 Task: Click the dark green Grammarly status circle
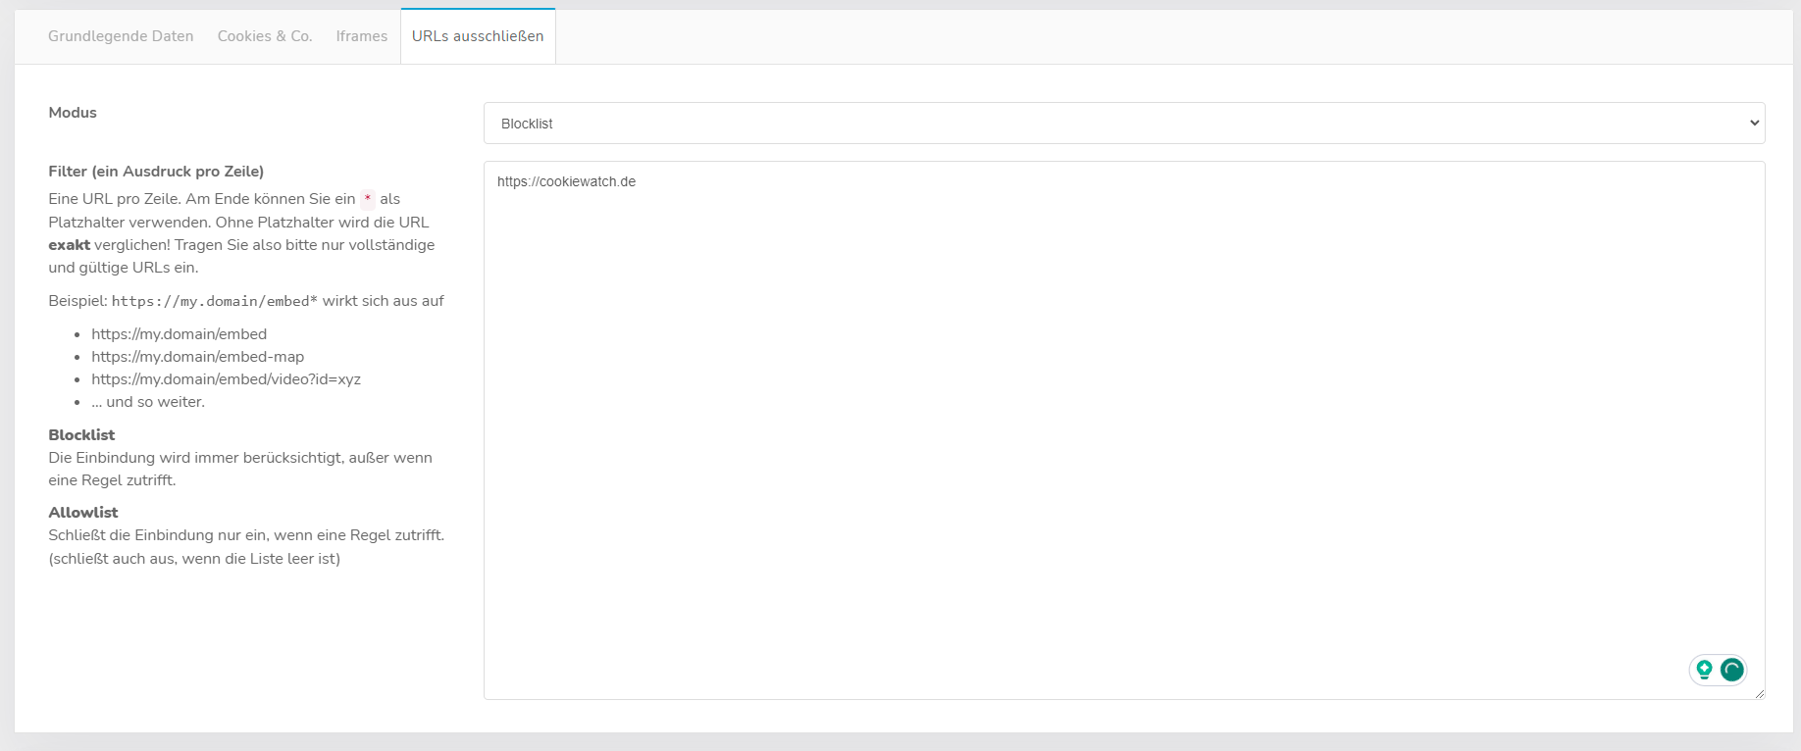[1732, 670]
